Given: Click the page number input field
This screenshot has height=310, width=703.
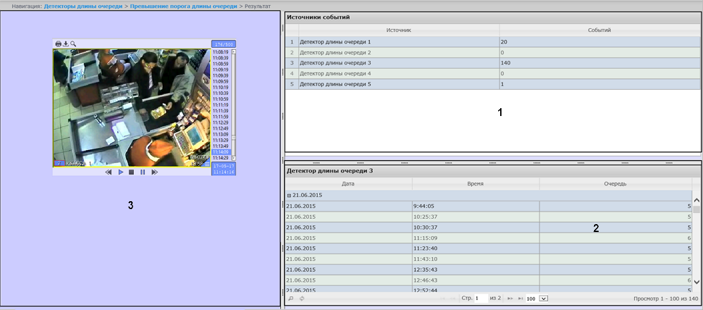Looking at the screenshot, I should 481,298.
